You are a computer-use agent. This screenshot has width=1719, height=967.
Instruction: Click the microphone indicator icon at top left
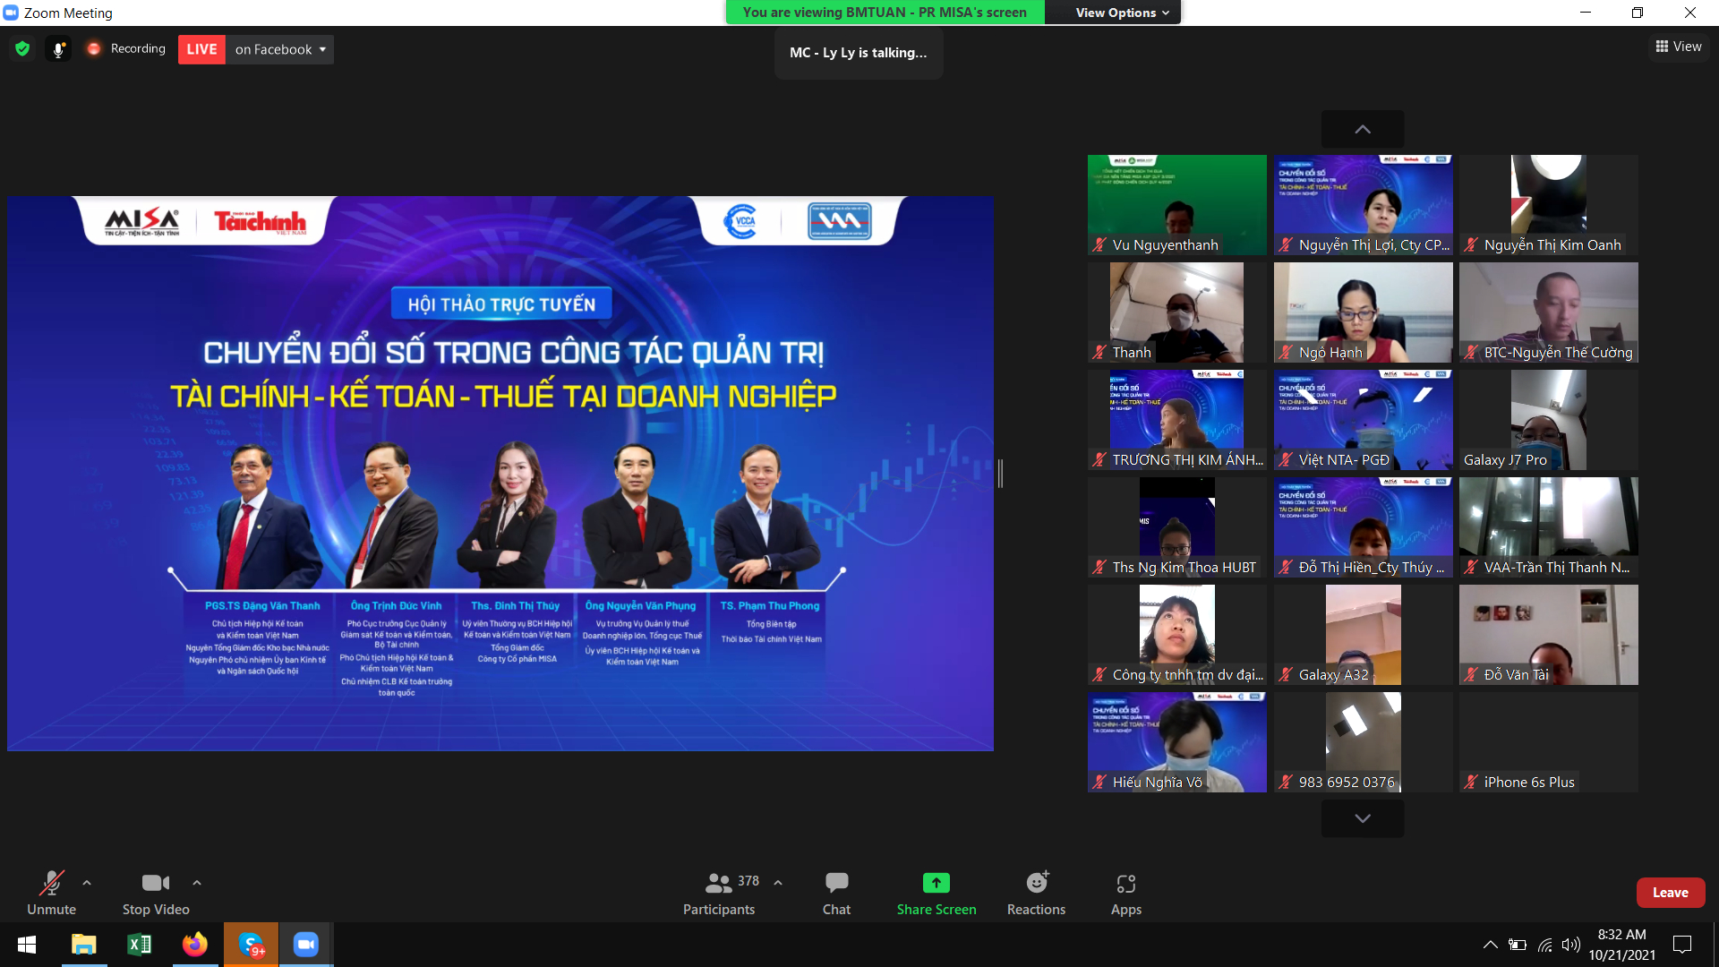58,49
